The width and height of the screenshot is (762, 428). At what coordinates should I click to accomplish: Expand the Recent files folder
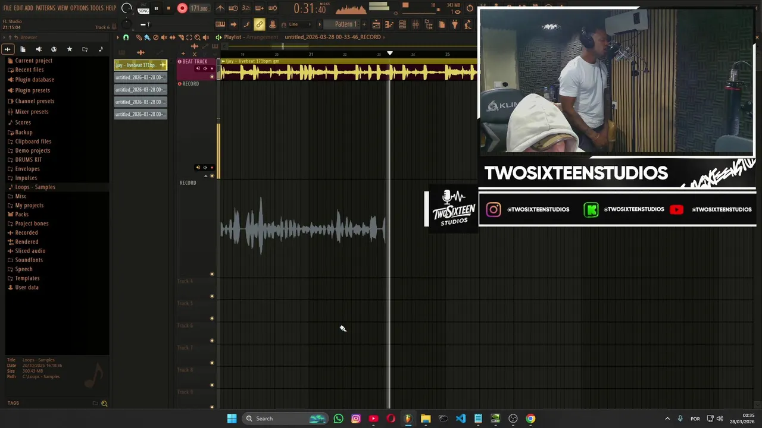coord(29,70)
